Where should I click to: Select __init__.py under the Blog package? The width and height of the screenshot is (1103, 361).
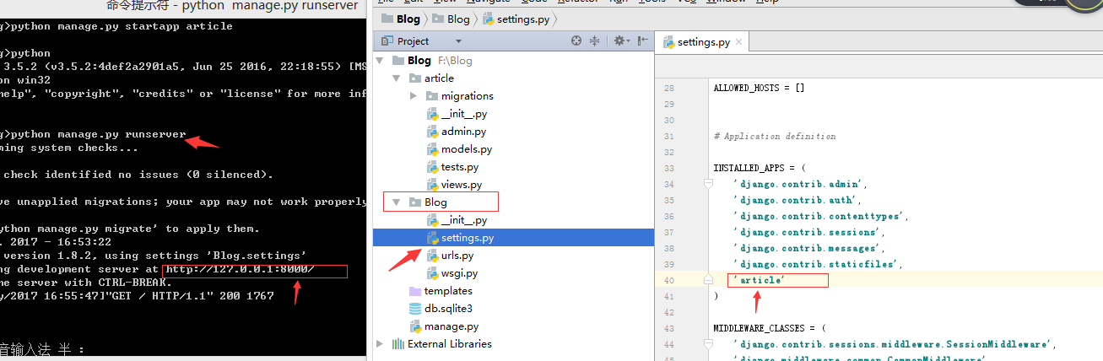tap(463, 220)
